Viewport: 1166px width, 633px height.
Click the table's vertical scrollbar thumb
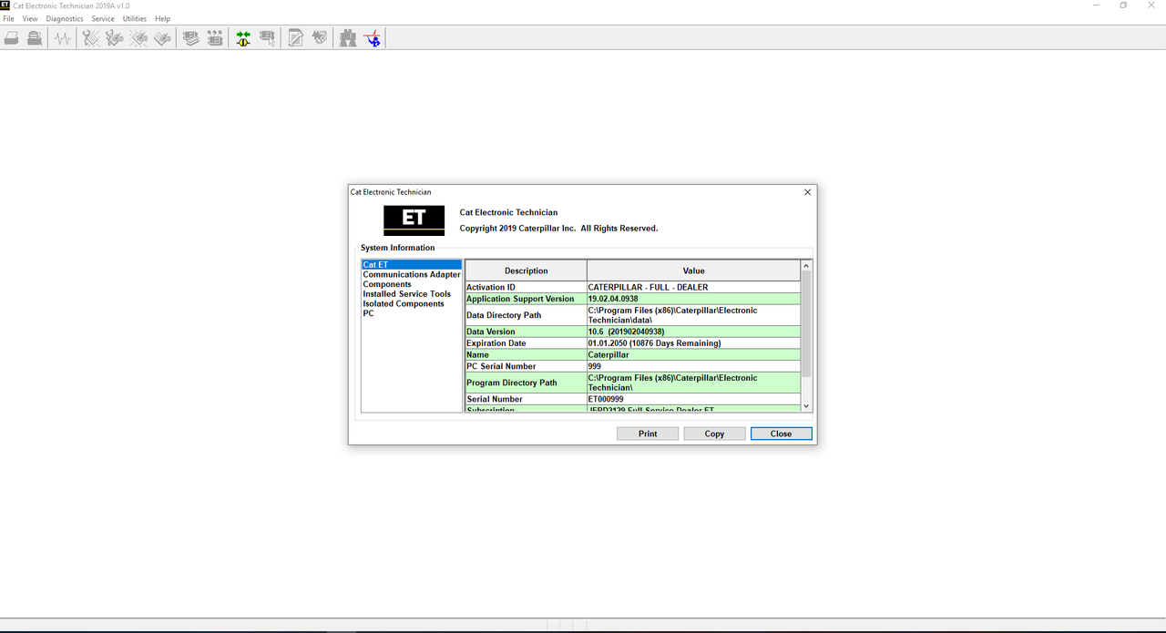coord(806,324)
